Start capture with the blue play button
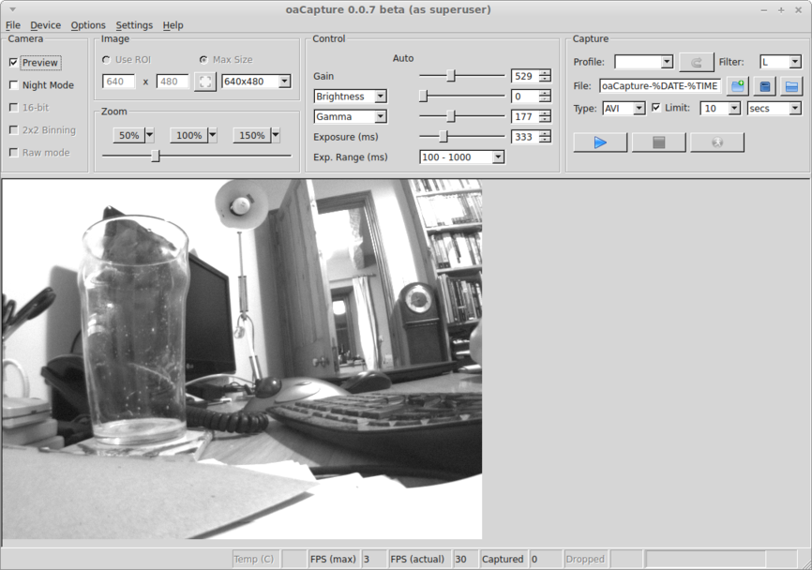This screenshot has height=570, width=812. (600, 142)
